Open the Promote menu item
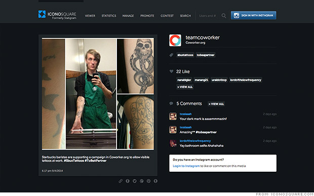This screenshot has width=314, height=196. [x=147, y=16]
